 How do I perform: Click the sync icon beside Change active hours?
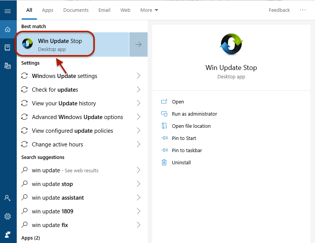point(24,144)
